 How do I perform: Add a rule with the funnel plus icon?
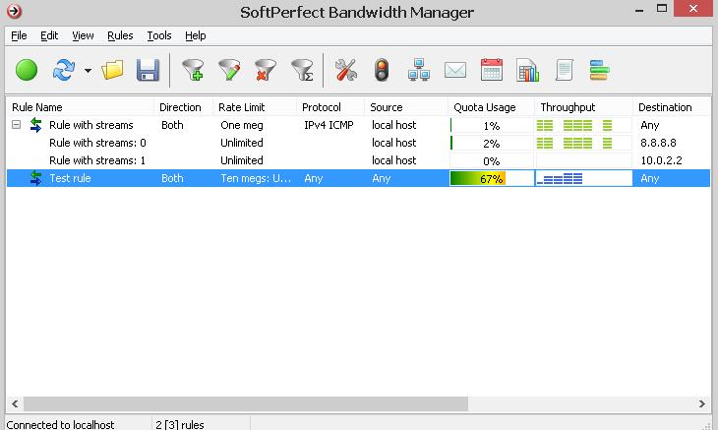tap(193, 70)
